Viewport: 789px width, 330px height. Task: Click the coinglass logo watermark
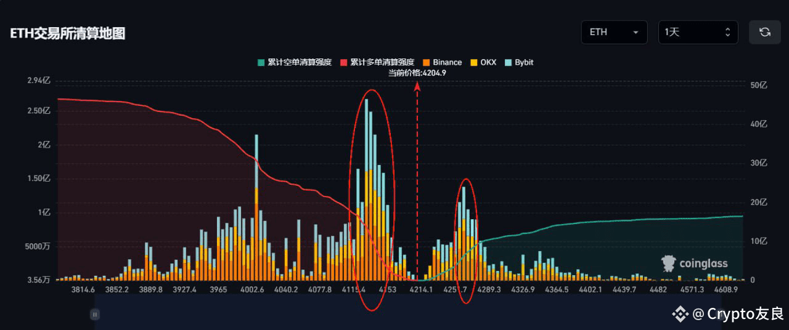point(694,264)
